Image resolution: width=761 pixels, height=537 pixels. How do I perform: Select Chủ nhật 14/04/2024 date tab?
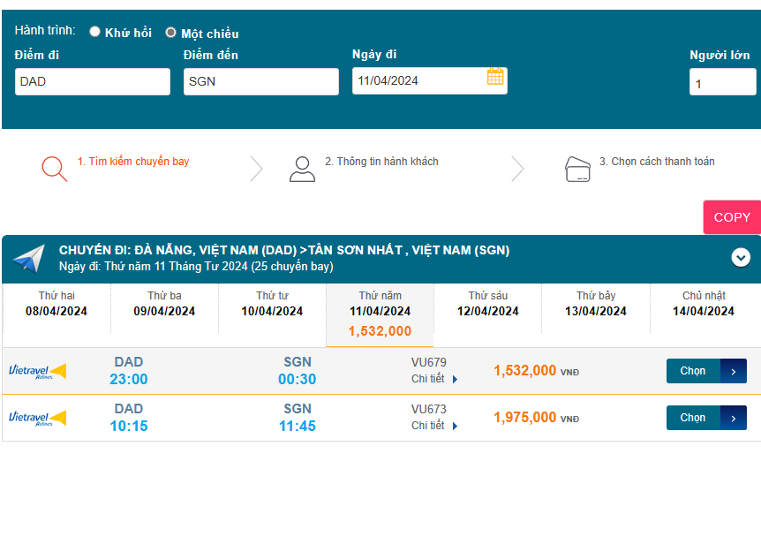[x=704, y=304]
